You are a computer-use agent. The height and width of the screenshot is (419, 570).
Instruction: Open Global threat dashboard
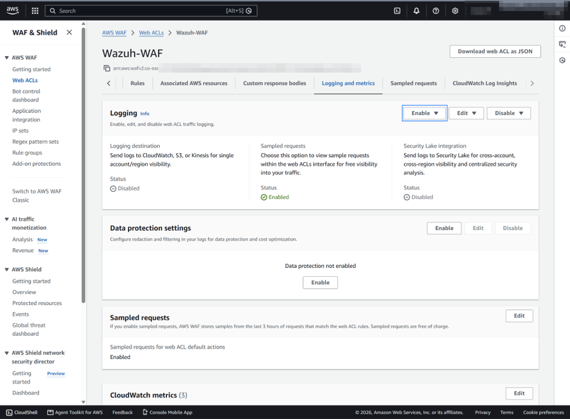point(29,329)
